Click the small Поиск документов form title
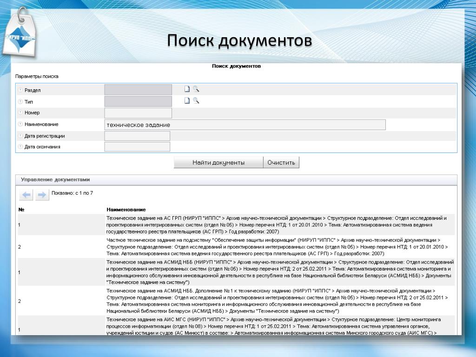The image size is (476, 357). 236,66
